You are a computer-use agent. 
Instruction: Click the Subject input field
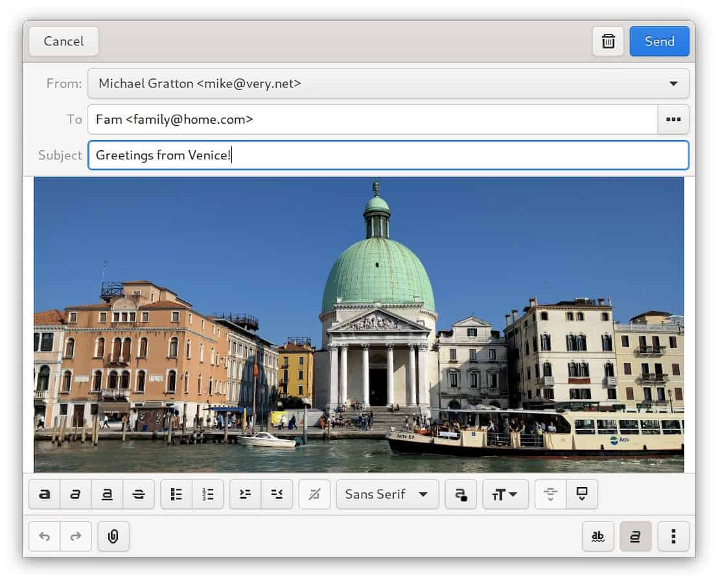388,155
